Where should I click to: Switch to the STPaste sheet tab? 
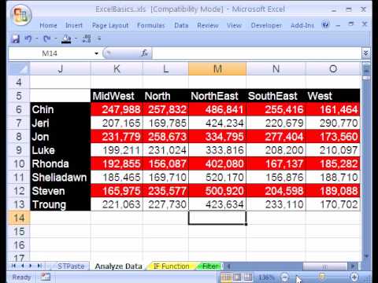71,266
